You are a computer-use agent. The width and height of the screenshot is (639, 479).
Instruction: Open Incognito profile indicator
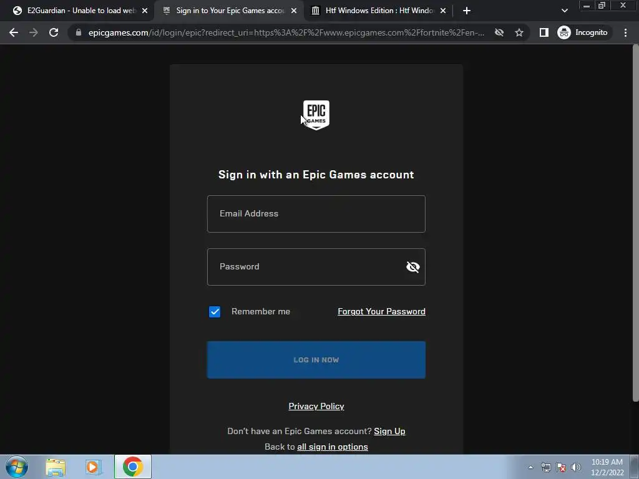583,32
